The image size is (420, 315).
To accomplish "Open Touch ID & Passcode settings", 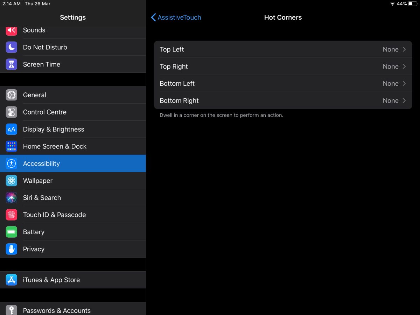I will [x=73, y=215].
